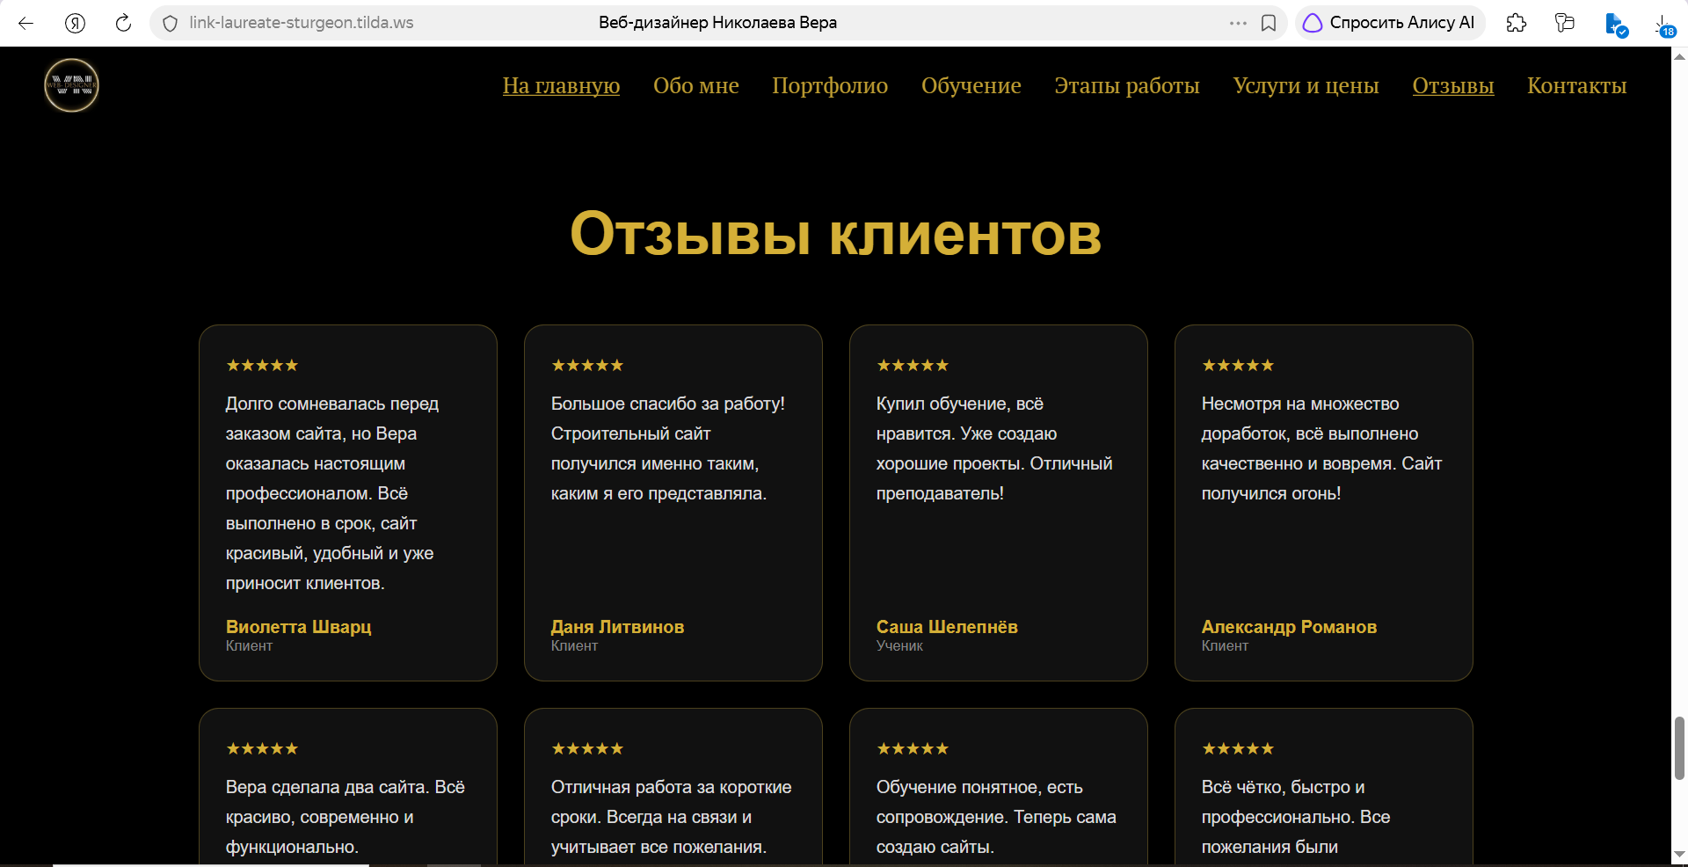The image size is (1688, 867).
Task: Click the review text 'Купил обучение, всё нравится'
Action: tap(994, 448)
